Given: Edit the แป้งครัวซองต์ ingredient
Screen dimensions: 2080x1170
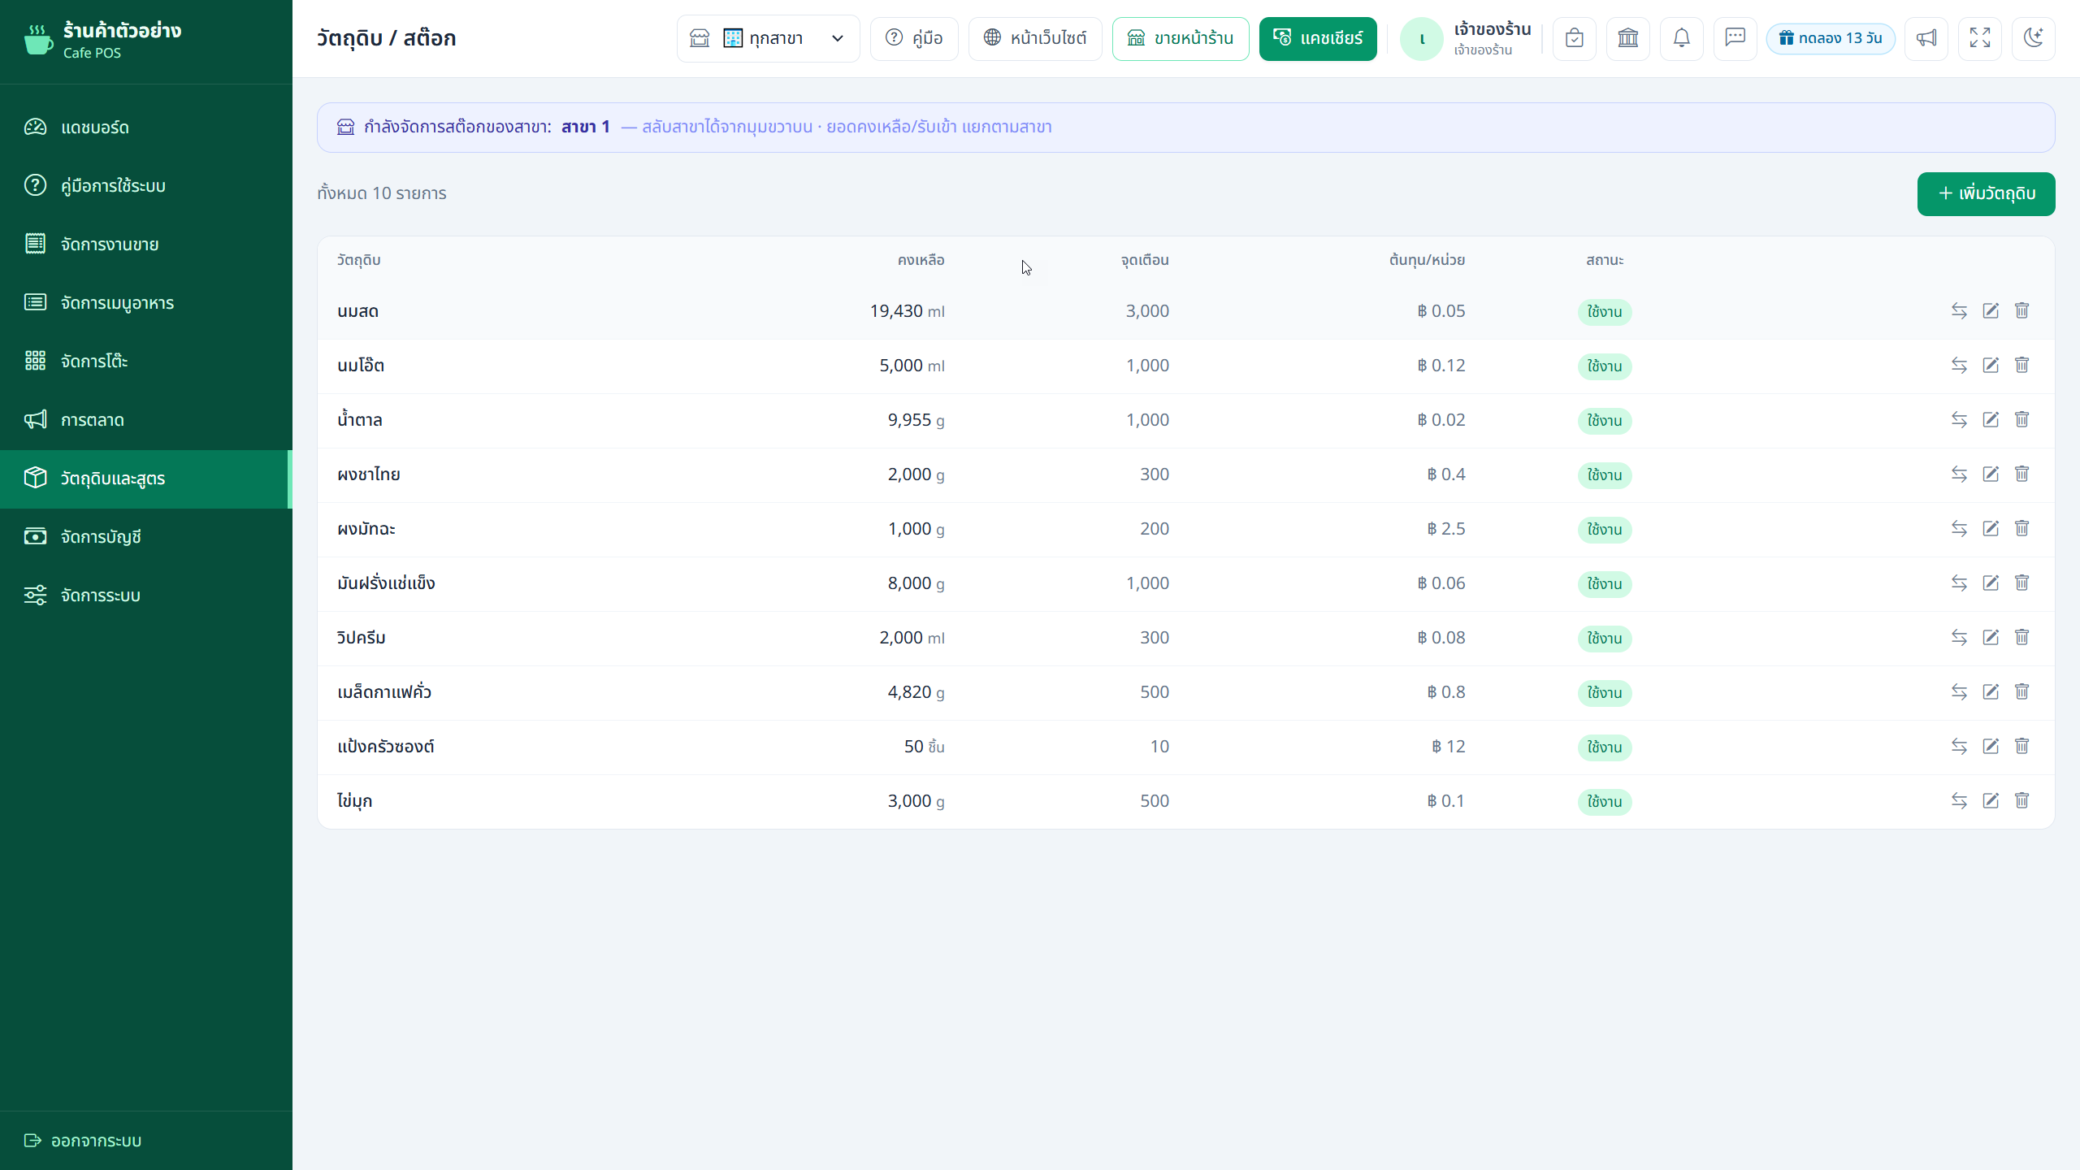Looking at the screenshot, I should click(x=1991, y=746).
